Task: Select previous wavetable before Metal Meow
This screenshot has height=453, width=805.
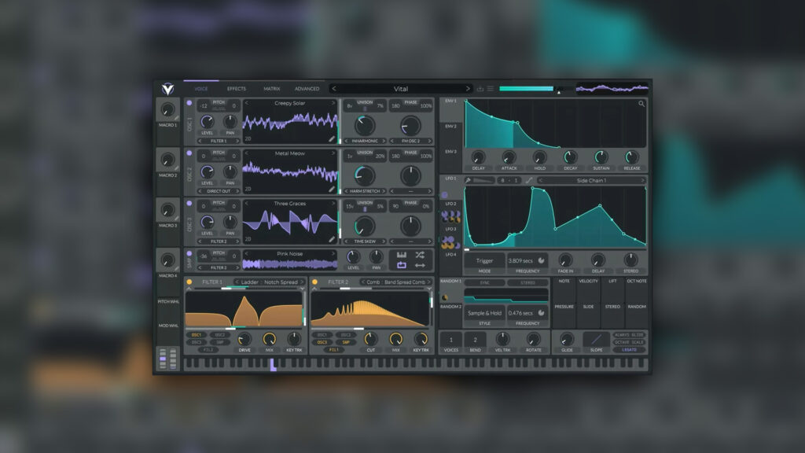Action: (247, 153)
